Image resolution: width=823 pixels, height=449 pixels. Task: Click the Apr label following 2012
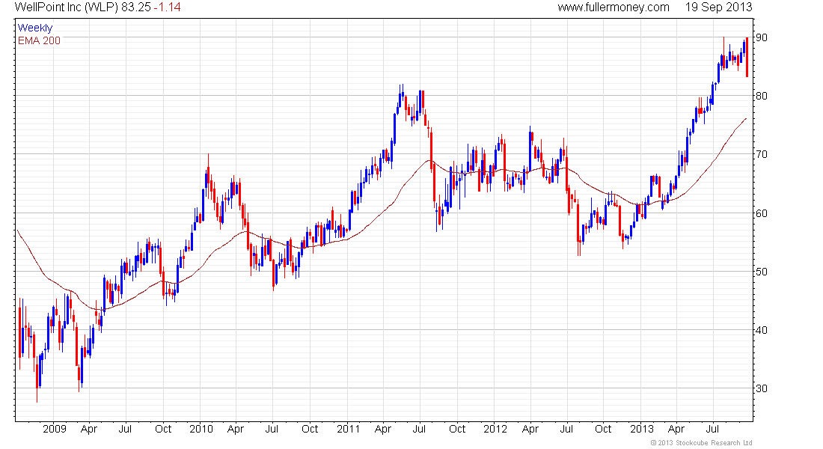click(530, 429)
